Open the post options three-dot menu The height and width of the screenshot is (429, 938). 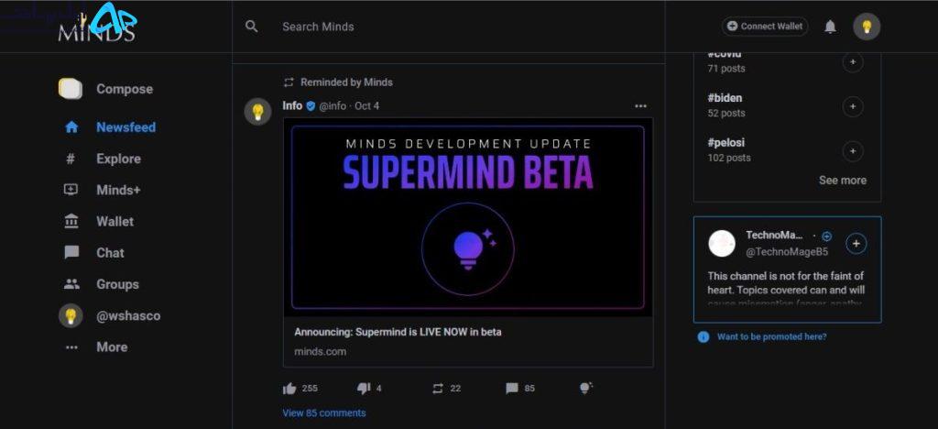coord(640,106)
